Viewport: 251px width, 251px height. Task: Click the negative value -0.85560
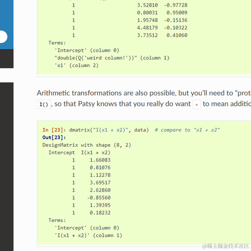point(99,198)
